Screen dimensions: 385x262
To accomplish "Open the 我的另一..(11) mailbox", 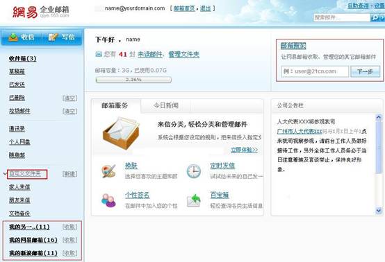I will pyautogui.click(x=29, y=227).
